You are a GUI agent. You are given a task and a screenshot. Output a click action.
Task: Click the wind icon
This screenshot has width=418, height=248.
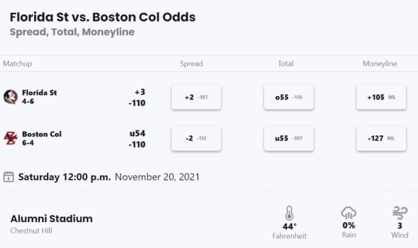[x=400, y=213]
